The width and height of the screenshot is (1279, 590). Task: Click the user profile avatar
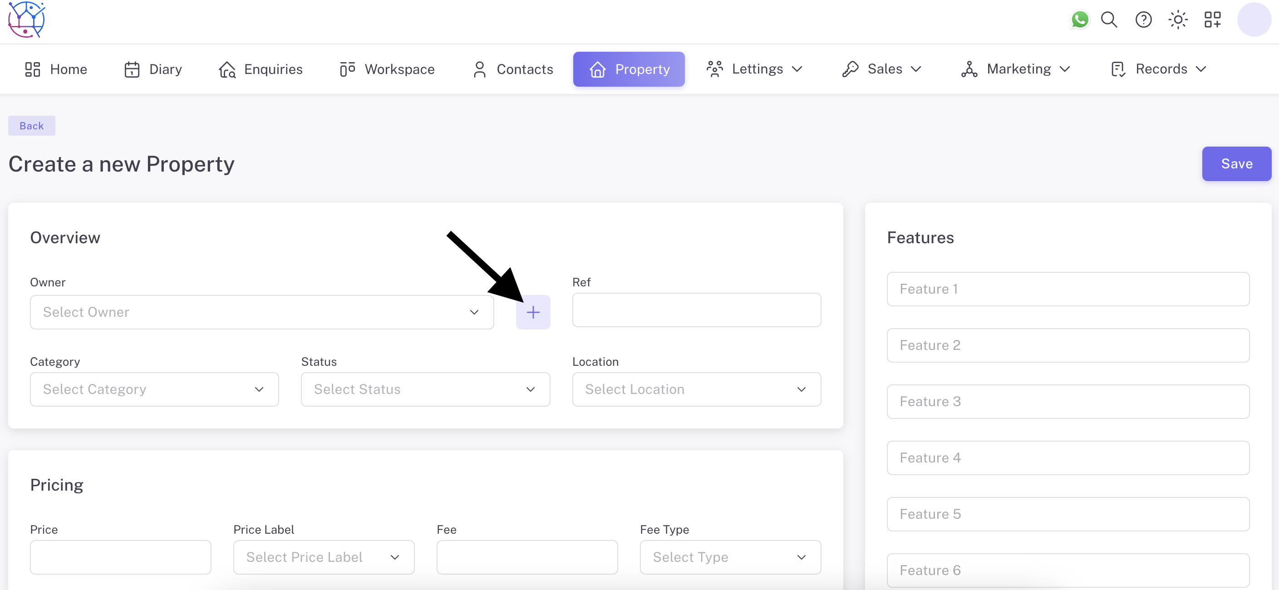point(1254,20)
